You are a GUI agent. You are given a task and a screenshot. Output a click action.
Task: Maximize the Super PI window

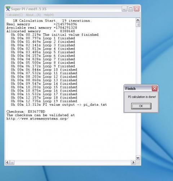click(x=130, y=9)
